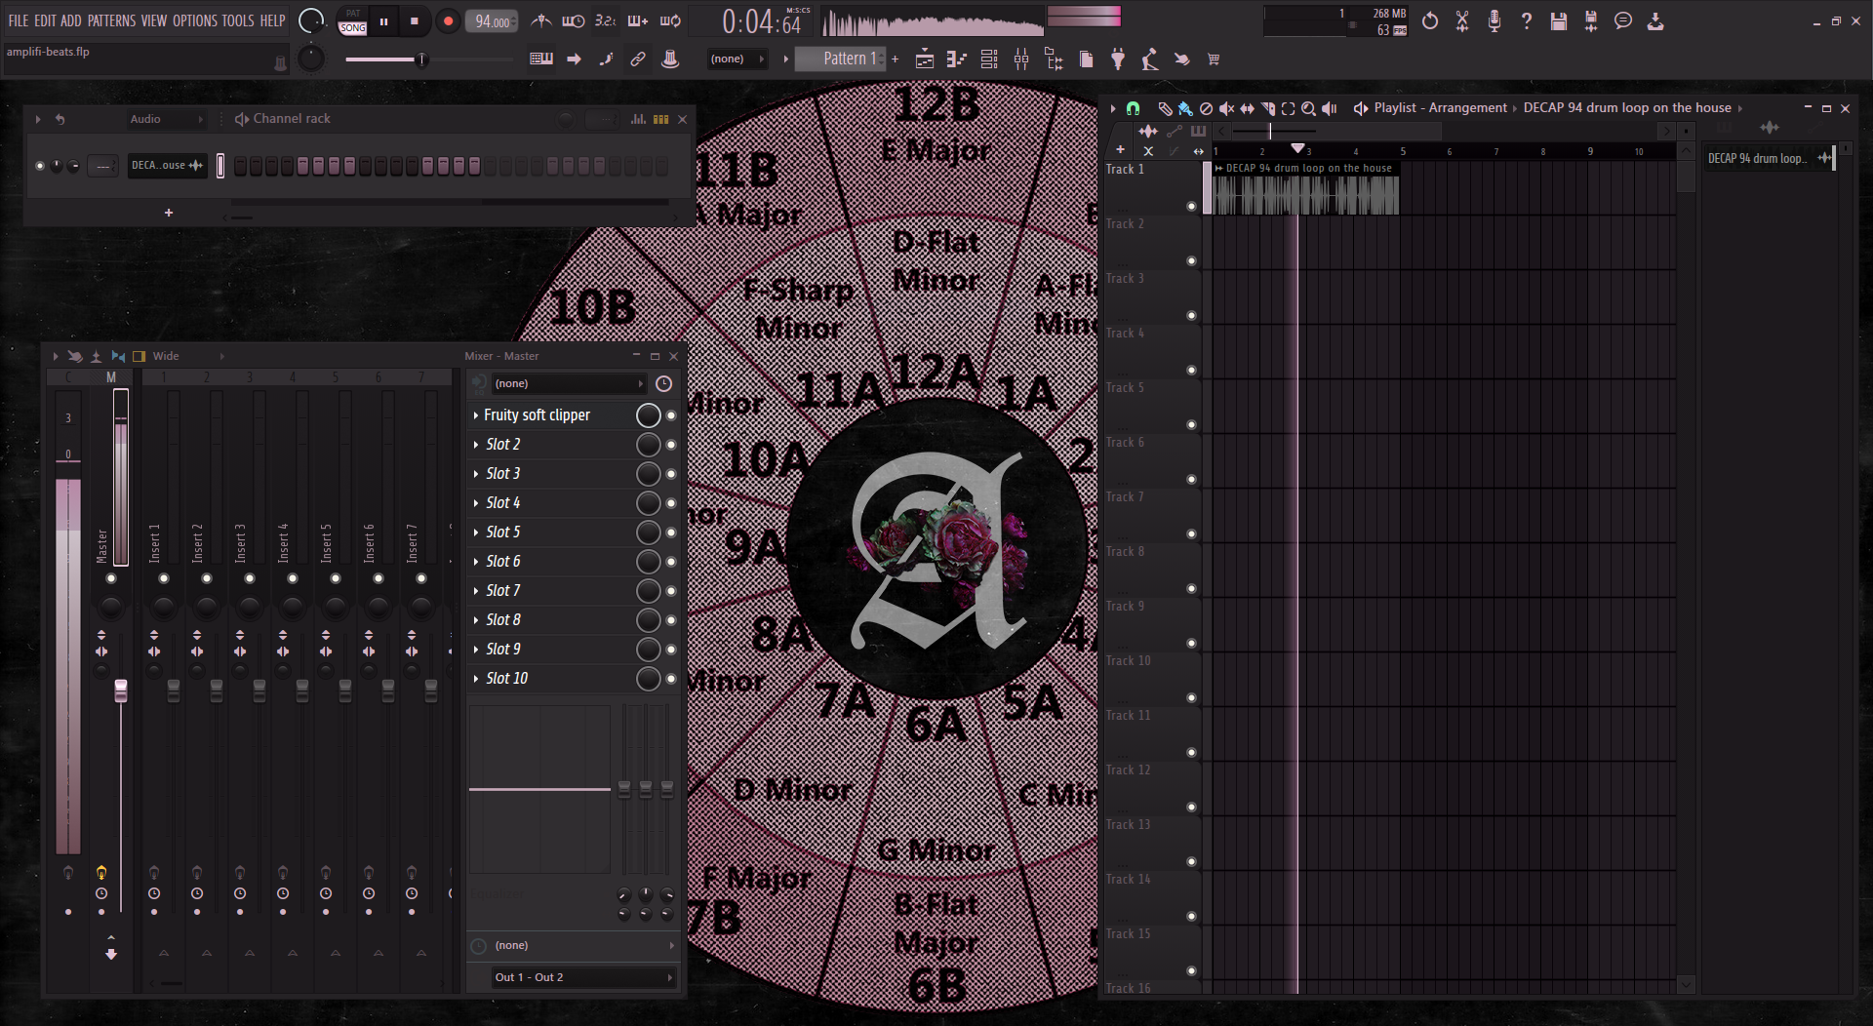Open the shop cart icon on the toolbar
This screenshot has width=1873, height=1026.
[x=1215, y=59]
